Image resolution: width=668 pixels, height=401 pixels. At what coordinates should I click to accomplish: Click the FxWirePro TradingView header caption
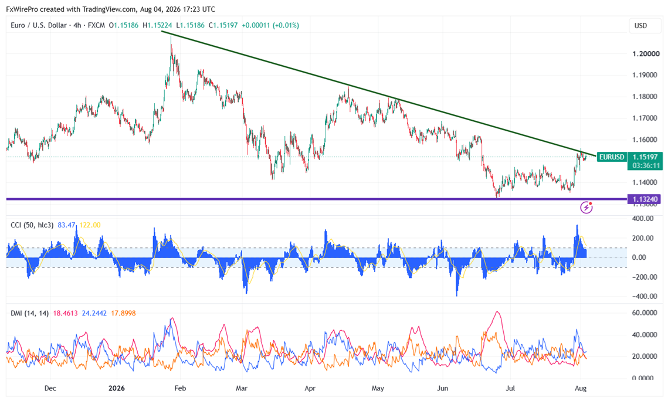tap(110, 9)
